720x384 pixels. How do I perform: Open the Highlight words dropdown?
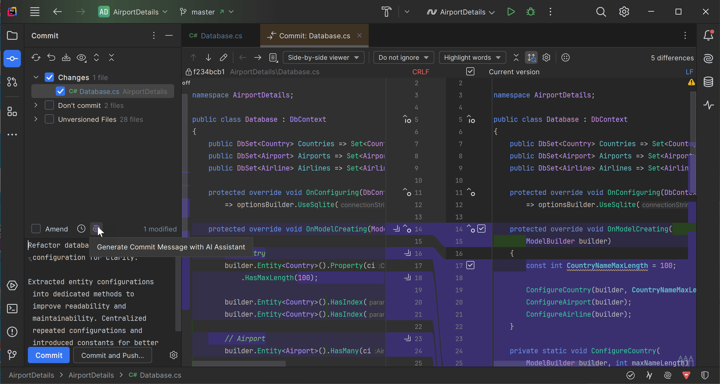pyautogui.click(x=472, y=57)
